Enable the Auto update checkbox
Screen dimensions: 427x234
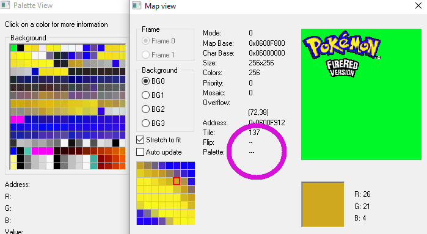(x=140, y=152)
